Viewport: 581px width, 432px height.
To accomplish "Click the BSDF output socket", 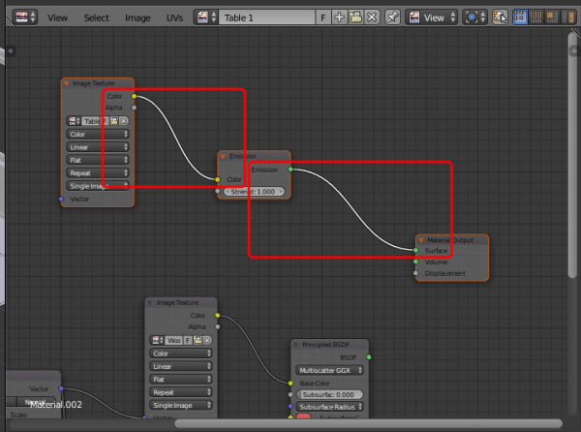I will [x=369, y=357].
